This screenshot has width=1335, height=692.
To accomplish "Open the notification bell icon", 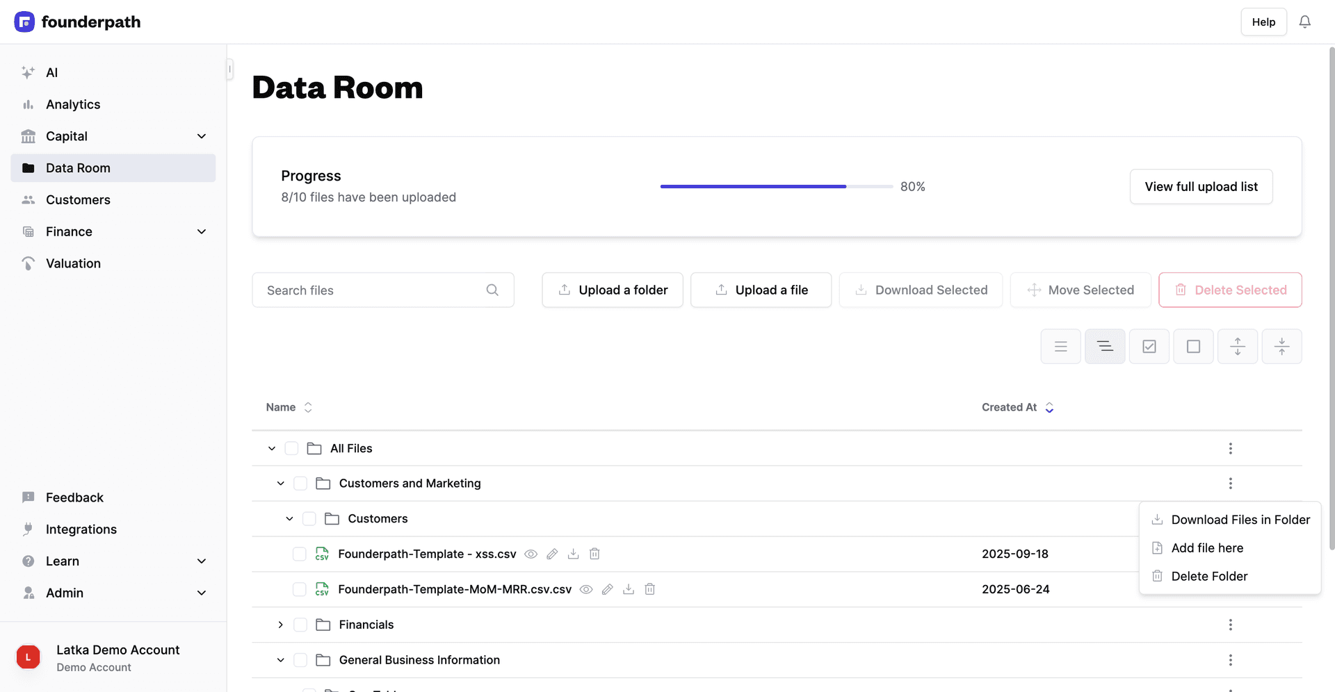I will point(1305,22).
